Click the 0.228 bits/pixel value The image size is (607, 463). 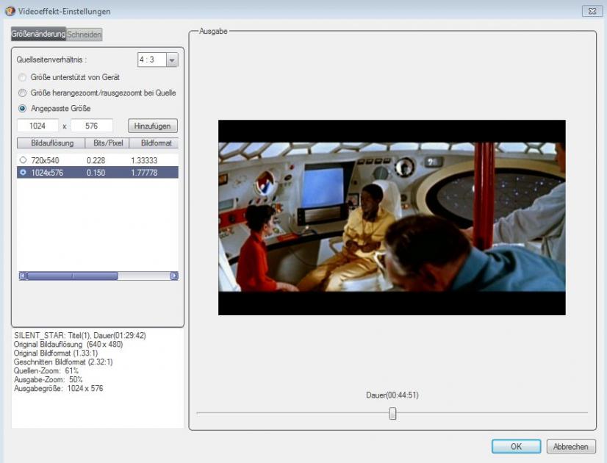(96, 160)
